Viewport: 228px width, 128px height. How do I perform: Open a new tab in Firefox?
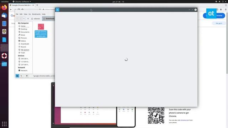[37, 5]
